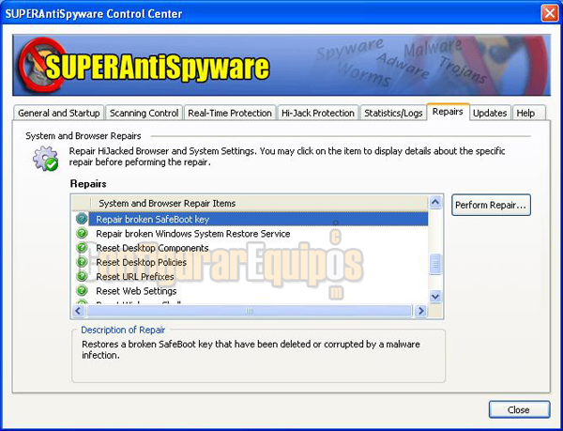This screenshot has height=431, width=563.
Task: Click the horizontal scroll left arrow
Action: (79, 311)
